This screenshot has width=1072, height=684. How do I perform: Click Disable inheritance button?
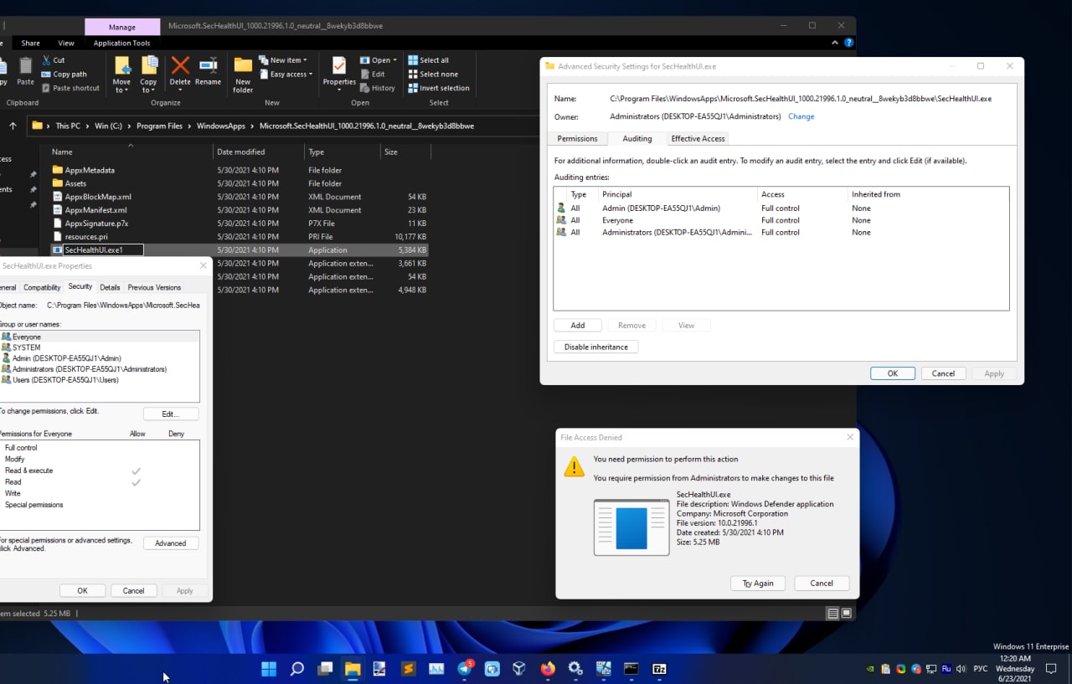[x=596, y=347]
